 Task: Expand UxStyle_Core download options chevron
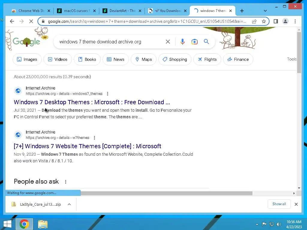[x=69, y=204]
